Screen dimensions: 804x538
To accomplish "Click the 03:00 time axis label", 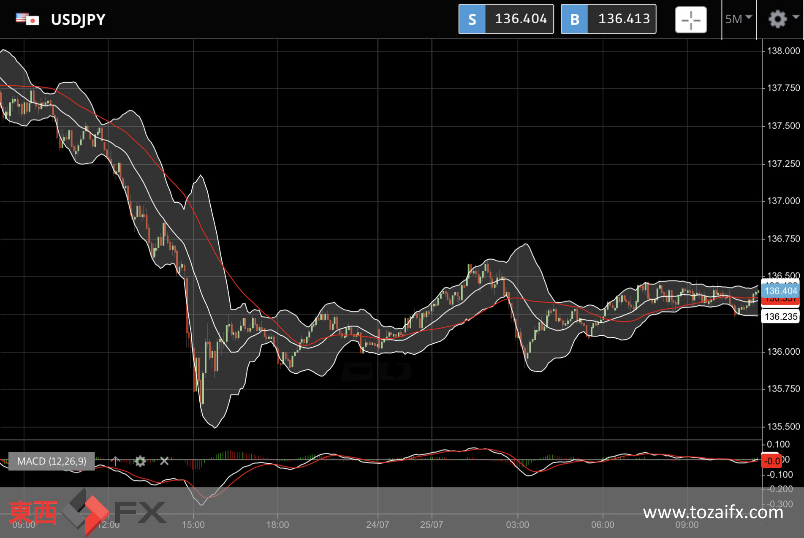I will point(518,524).
